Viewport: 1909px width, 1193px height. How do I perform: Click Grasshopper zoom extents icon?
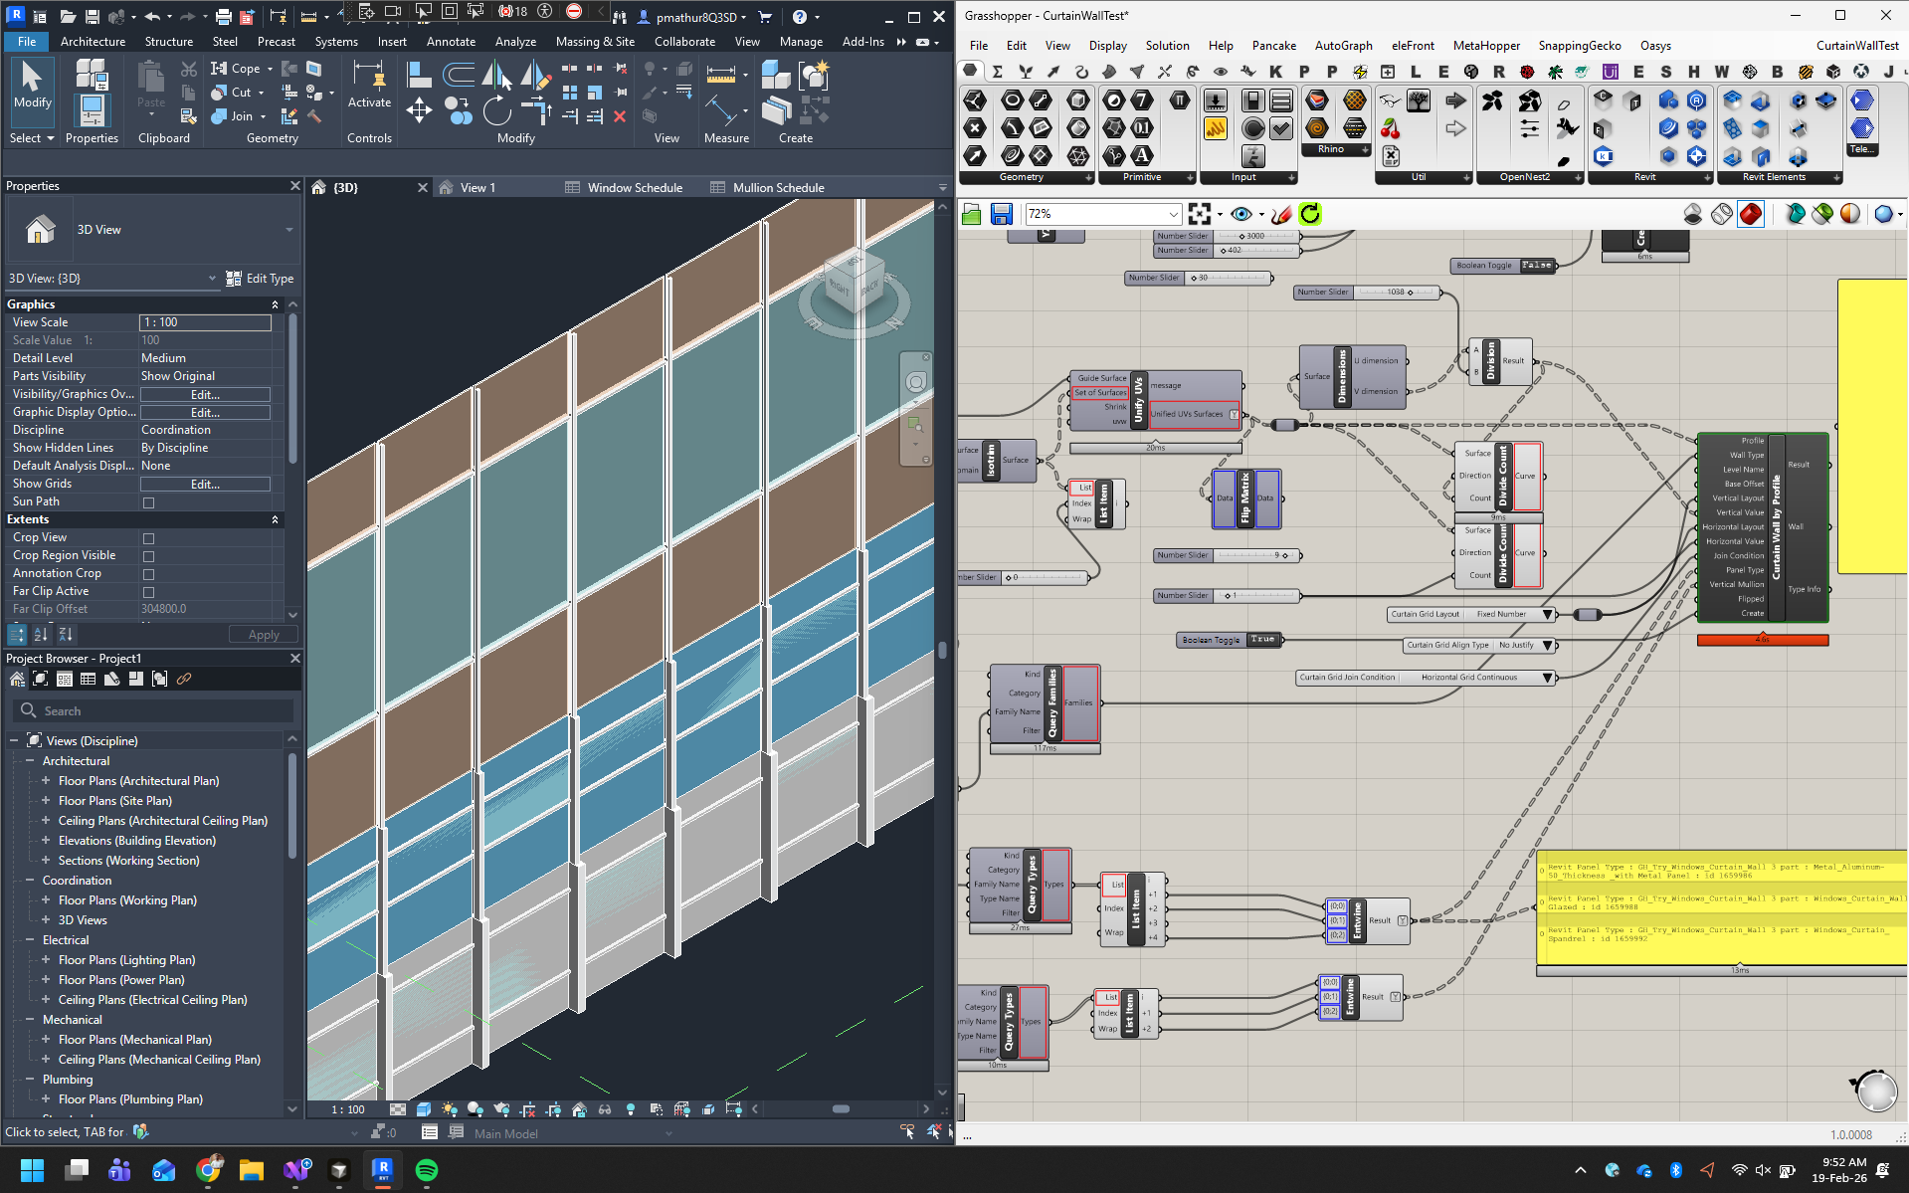1200,214
